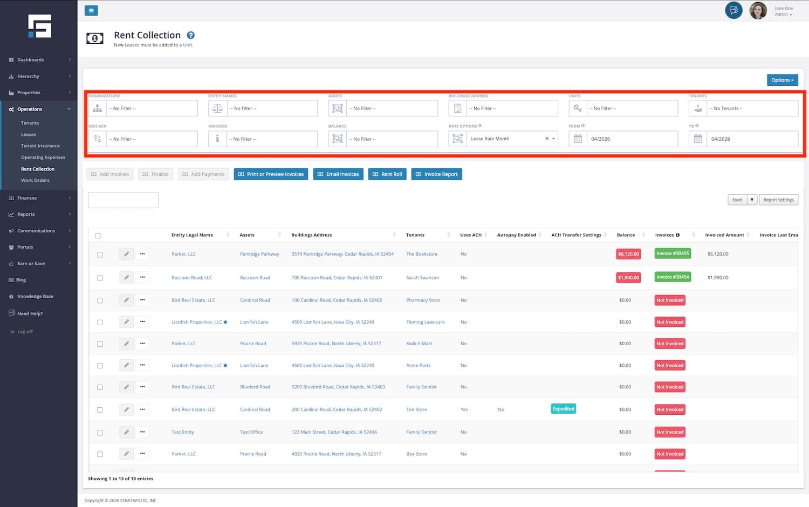Click the help question mark beside Rent Collection

pos(190,36)
